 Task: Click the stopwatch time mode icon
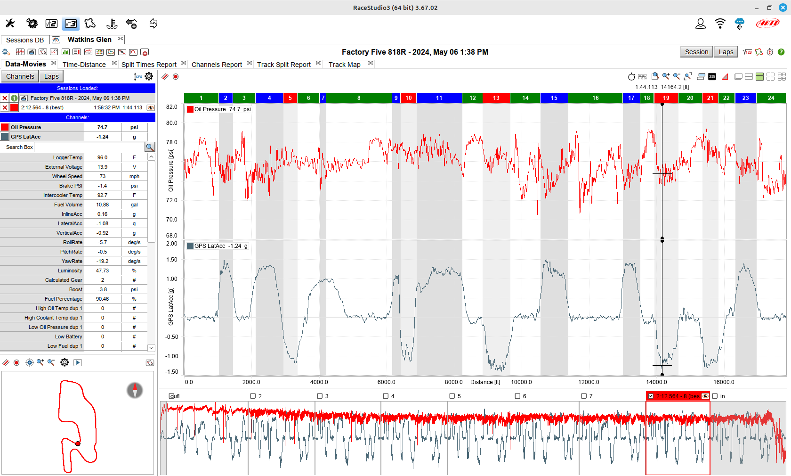pos(631,76)
